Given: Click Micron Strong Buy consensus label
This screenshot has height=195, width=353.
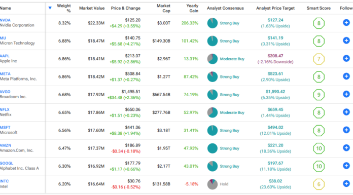Looking at the screenshot, I should (x=229, y=41).
